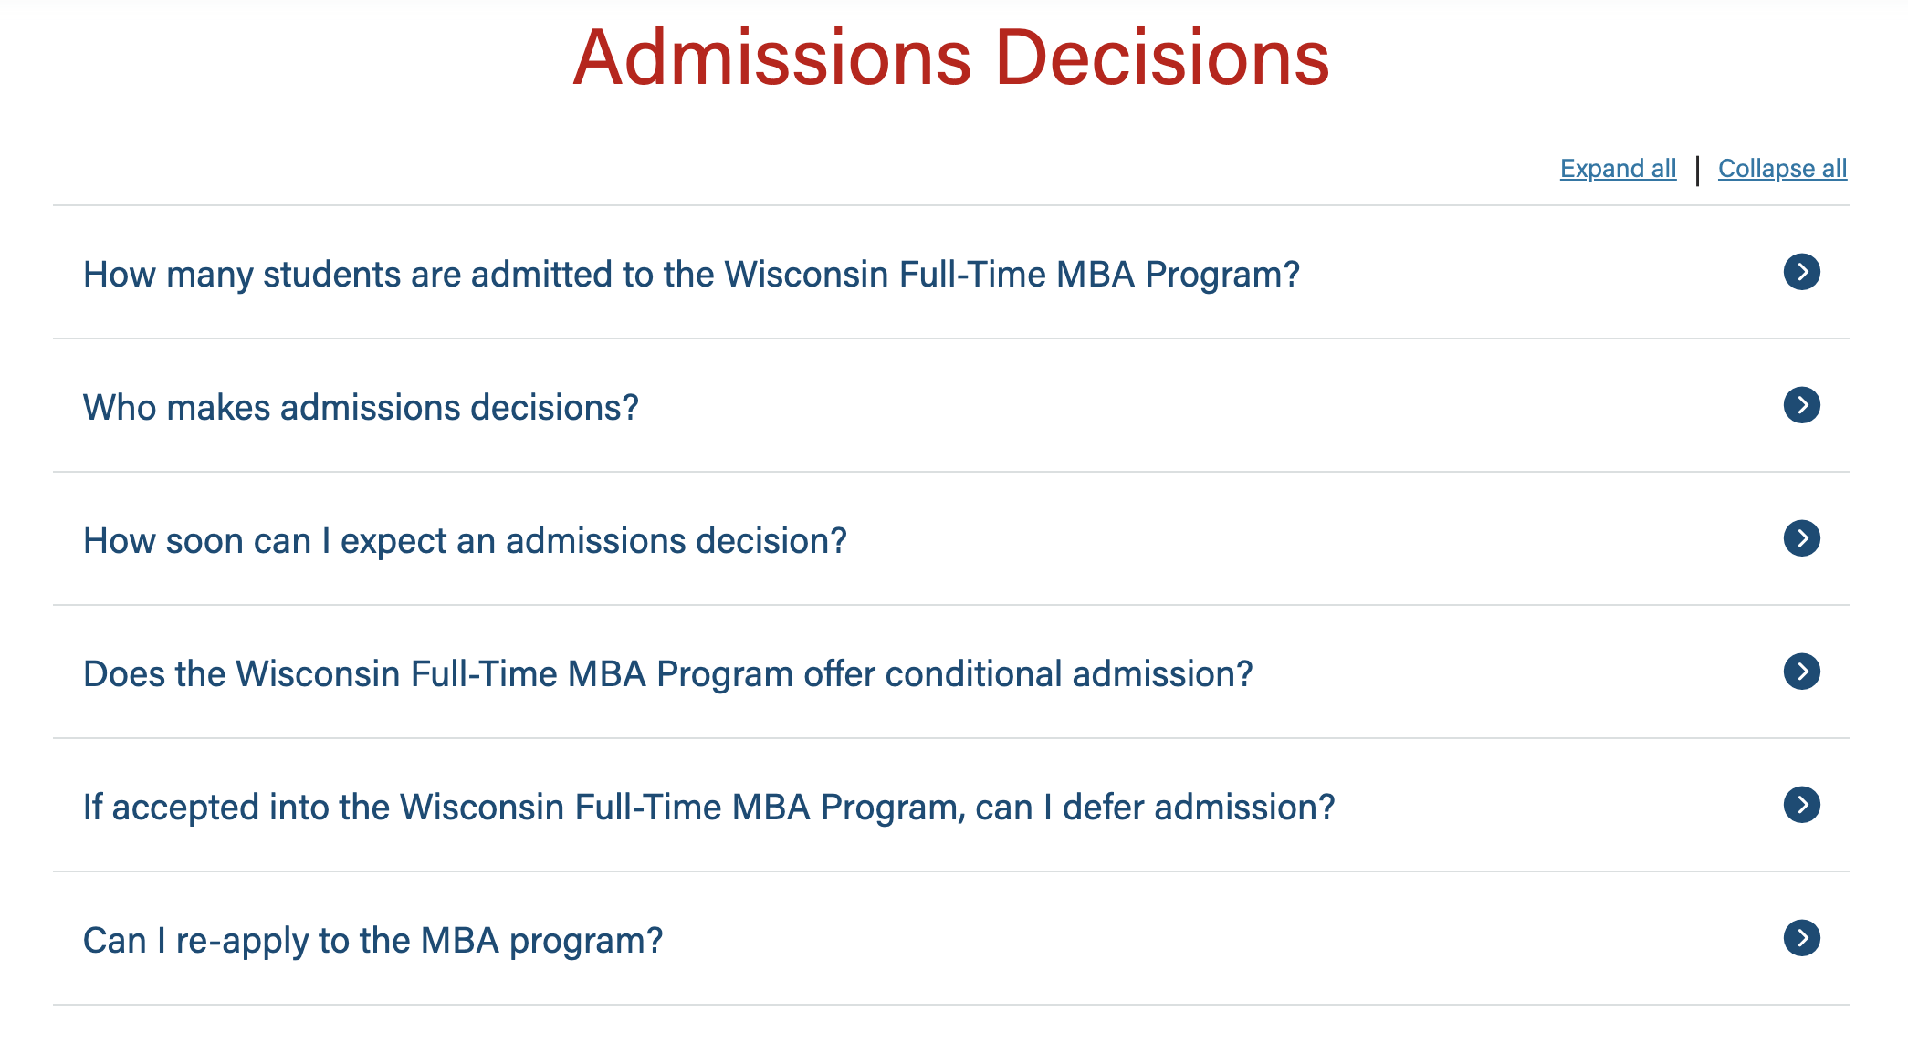Click the divider line above the first question
Image resolution: width=1908 pixels, height=1053 pixels.
[950, 205]
